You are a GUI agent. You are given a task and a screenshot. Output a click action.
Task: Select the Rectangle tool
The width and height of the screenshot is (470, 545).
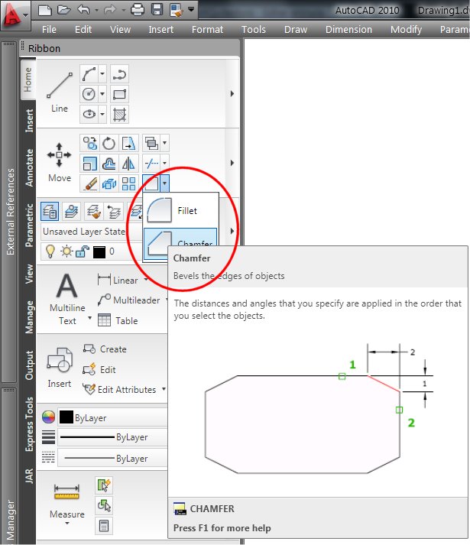(119, 94)
